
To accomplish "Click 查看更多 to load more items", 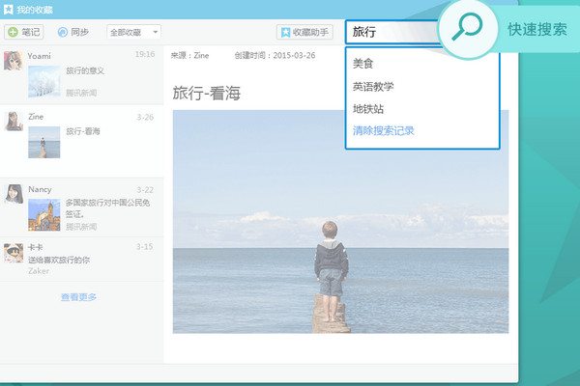I will tap(78, 297).
